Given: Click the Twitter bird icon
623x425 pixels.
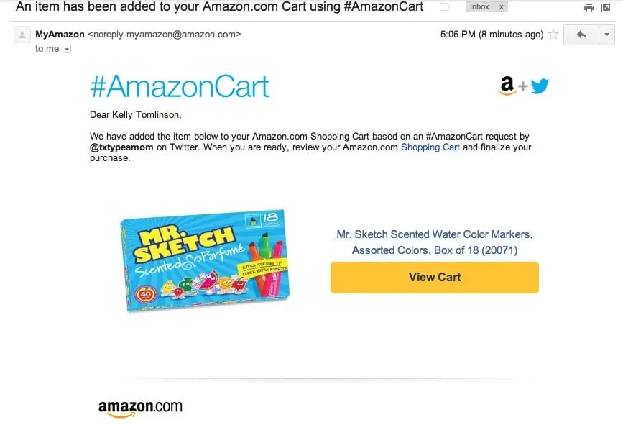Looking at the screenshot, I should [540, 86].
